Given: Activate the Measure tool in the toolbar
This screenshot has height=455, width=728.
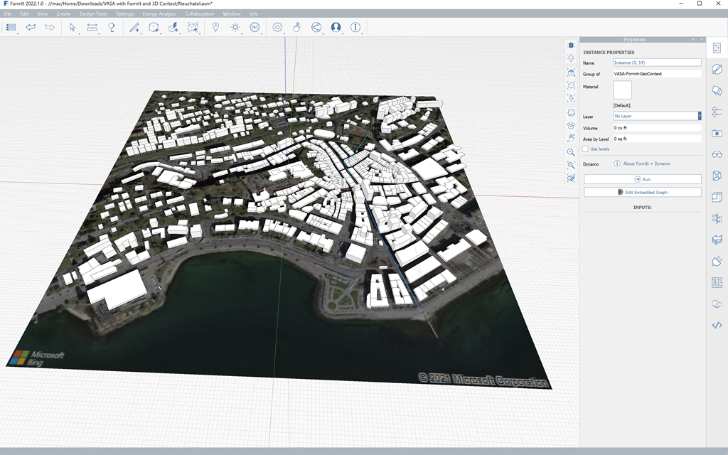Looking at the screenshot, I should 92,27.
